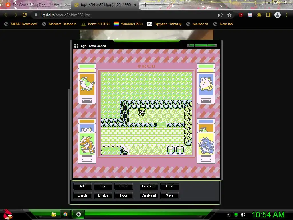Open the Bonzi BUDDY! bookmark

pos(96,24)
